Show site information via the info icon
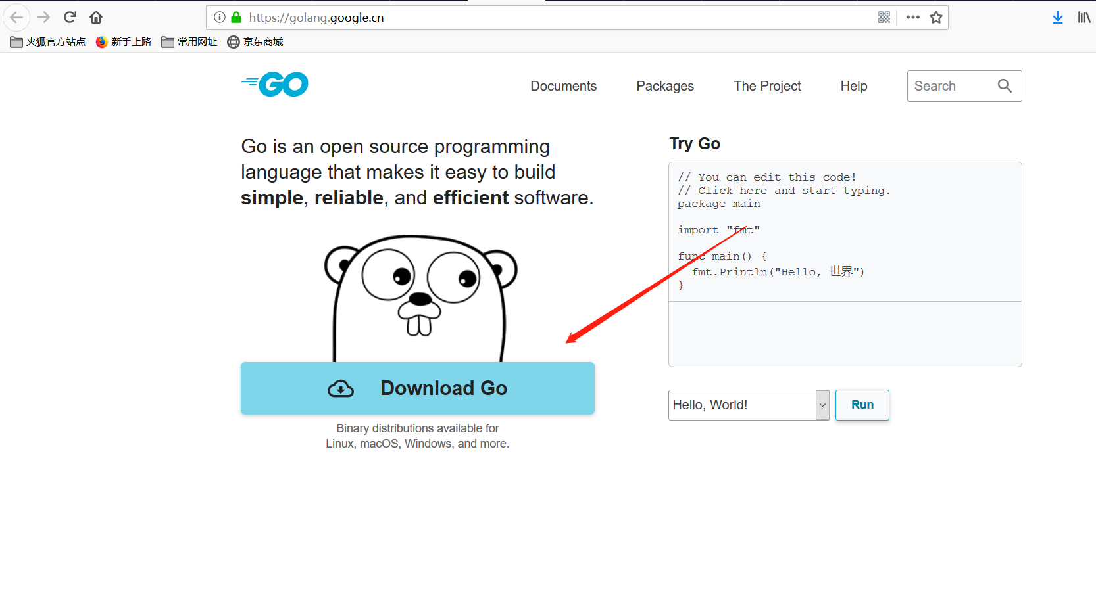1096x598 pixels. coord(220,17)
